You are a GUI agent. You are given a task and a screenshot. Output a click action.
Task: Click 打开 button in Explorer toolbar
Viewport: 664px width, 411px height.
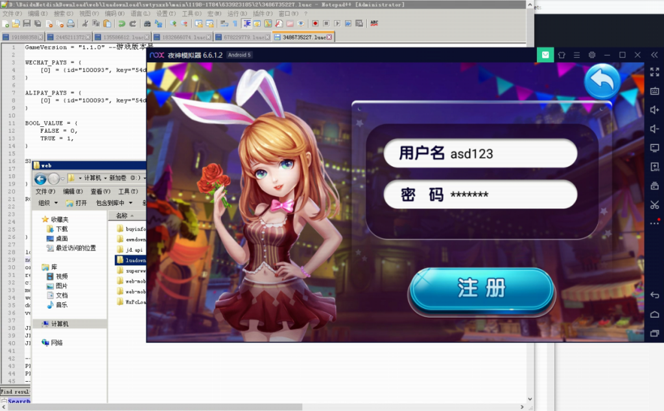[x=77, y=203]
